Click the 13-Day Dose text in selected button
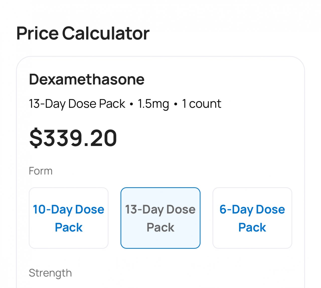The width and height of the screenshot is (321, 288). [x=160, y=209]
